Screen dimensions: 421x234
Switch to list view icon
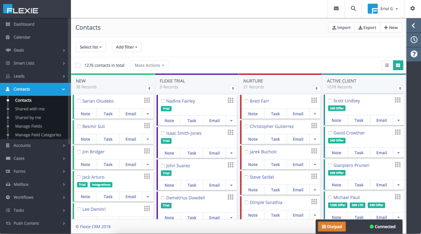[x=387, y=65]
